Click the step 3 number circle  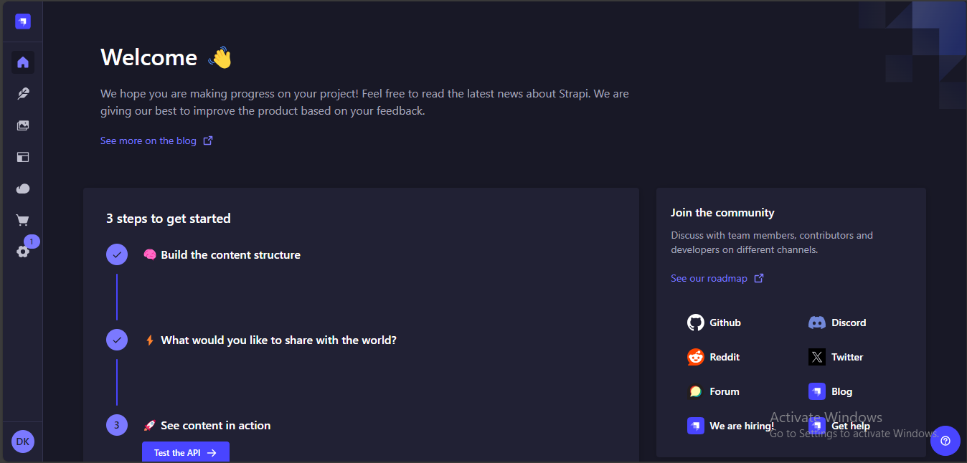pyautogui.click(x=117, y=425)
